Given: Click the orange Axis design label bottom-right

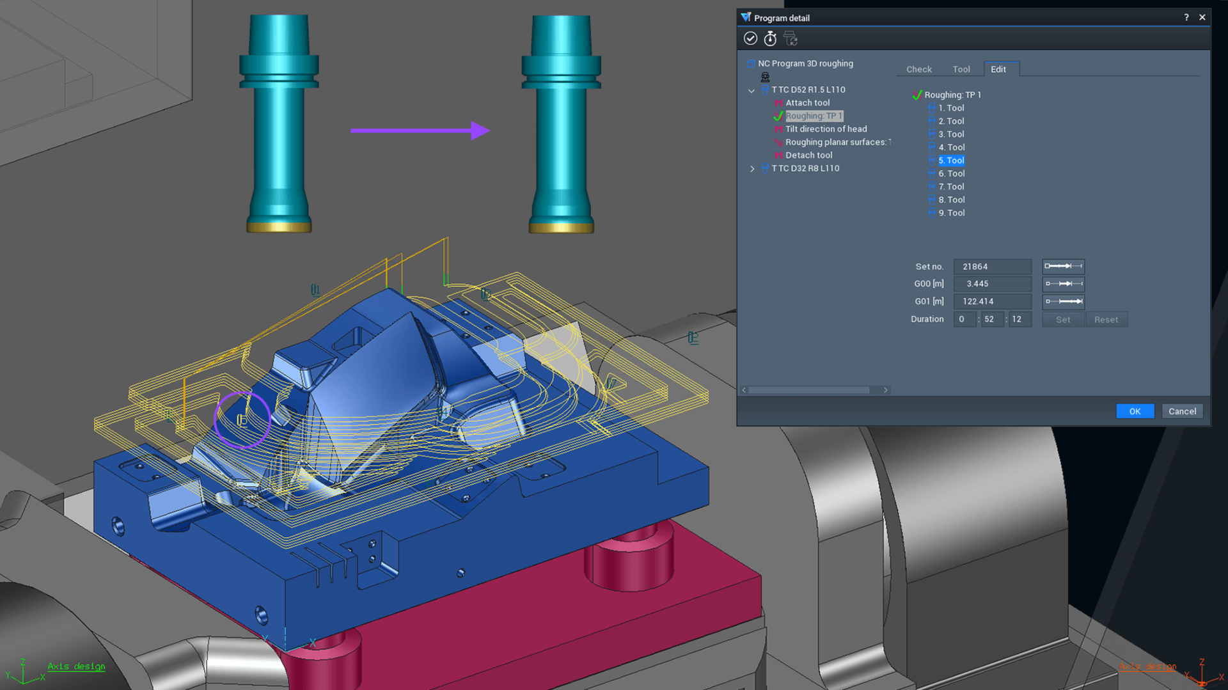Looking at the screenshot, I should 1147,667.
